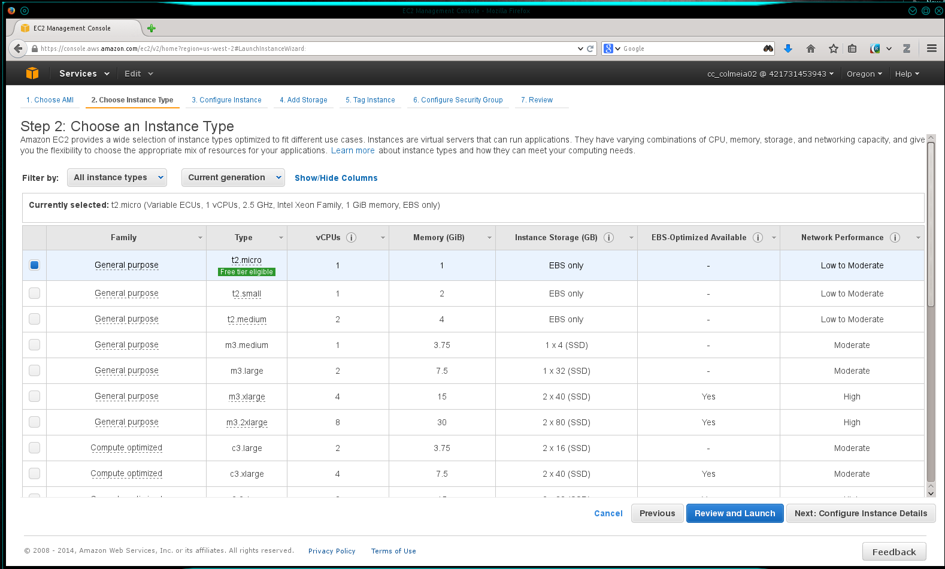
Task: Go to 1. Choose AMI step
Action: click(x=50, y=100)
